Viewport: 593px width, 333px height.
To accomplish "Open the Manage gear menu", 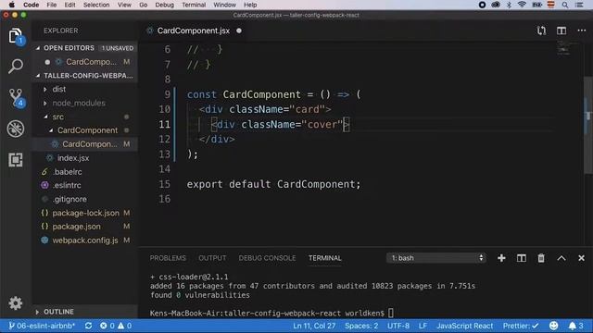I will 15,302.
